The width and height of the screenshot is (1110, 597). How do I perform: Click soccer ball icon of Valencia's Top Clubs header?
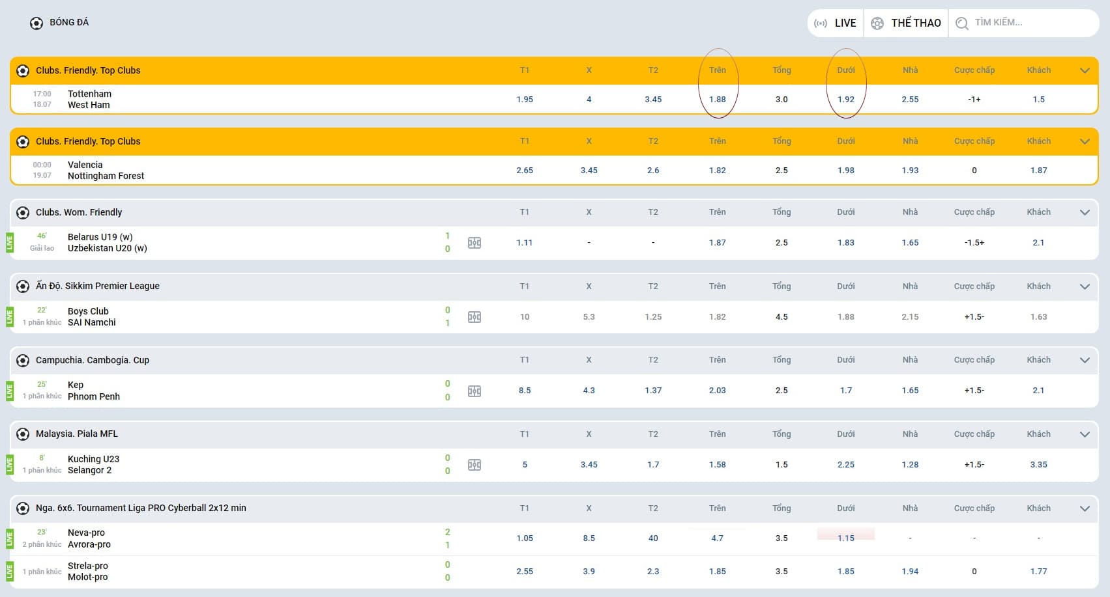[23, 142]
